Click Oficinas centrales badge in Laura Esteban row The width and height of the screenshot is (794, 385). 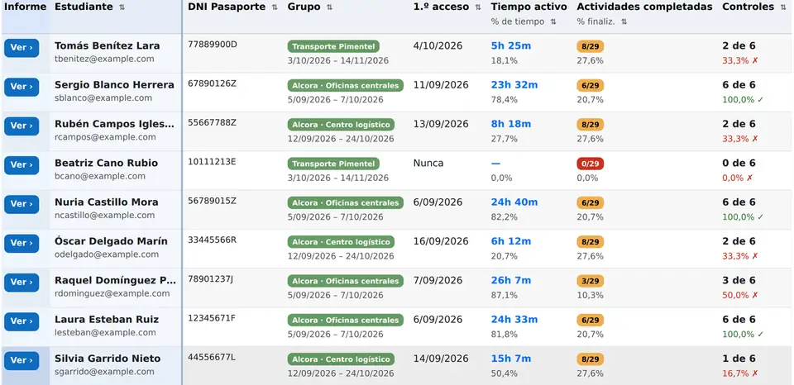click(346, 321)
